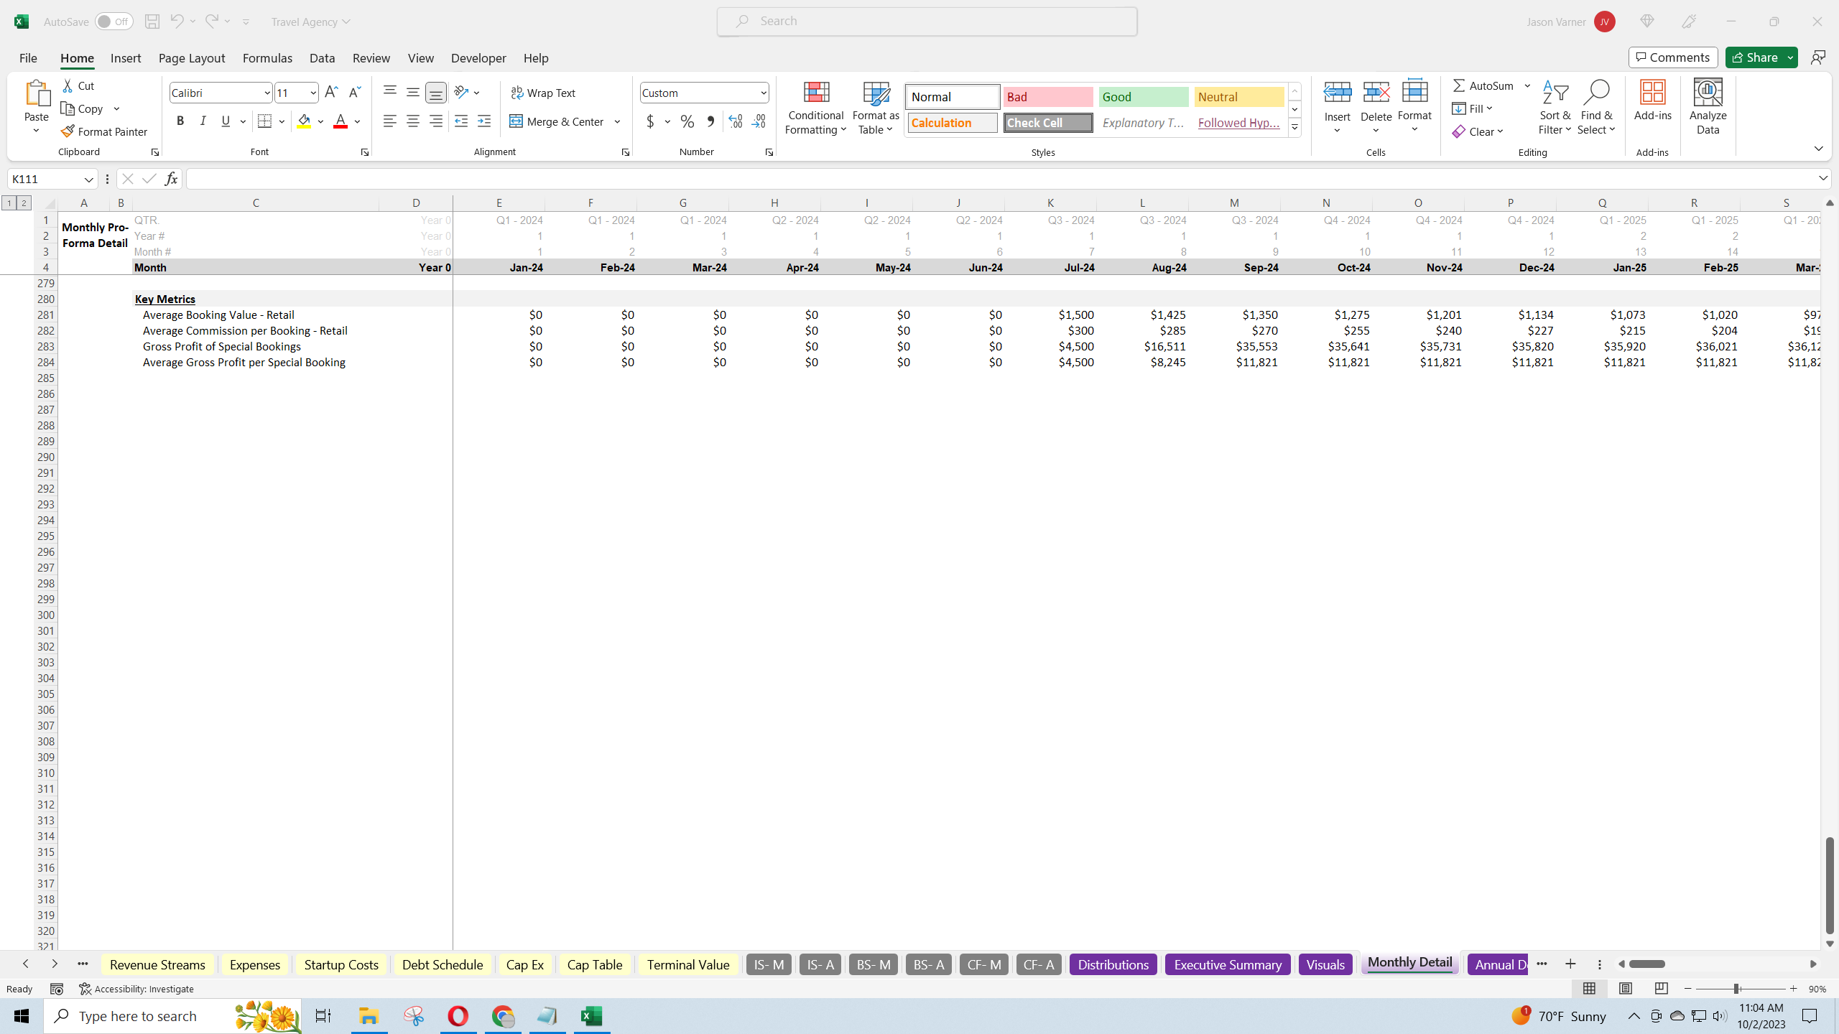Click the Borders icon
This screenshot has height=1034, width=1839.
coord(265,121)
